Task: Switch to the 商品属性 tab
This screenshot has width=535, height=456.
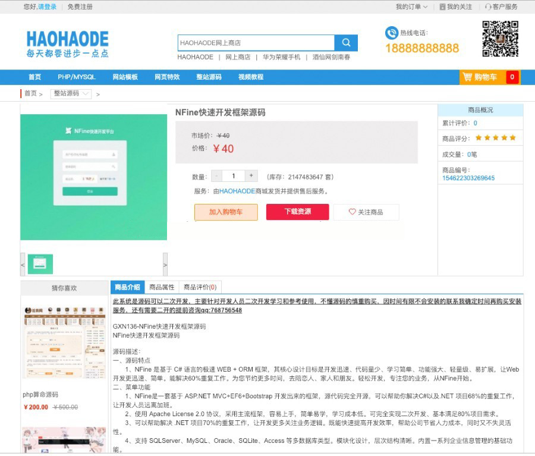Action: pyautogui.click(x=162, y=287)
